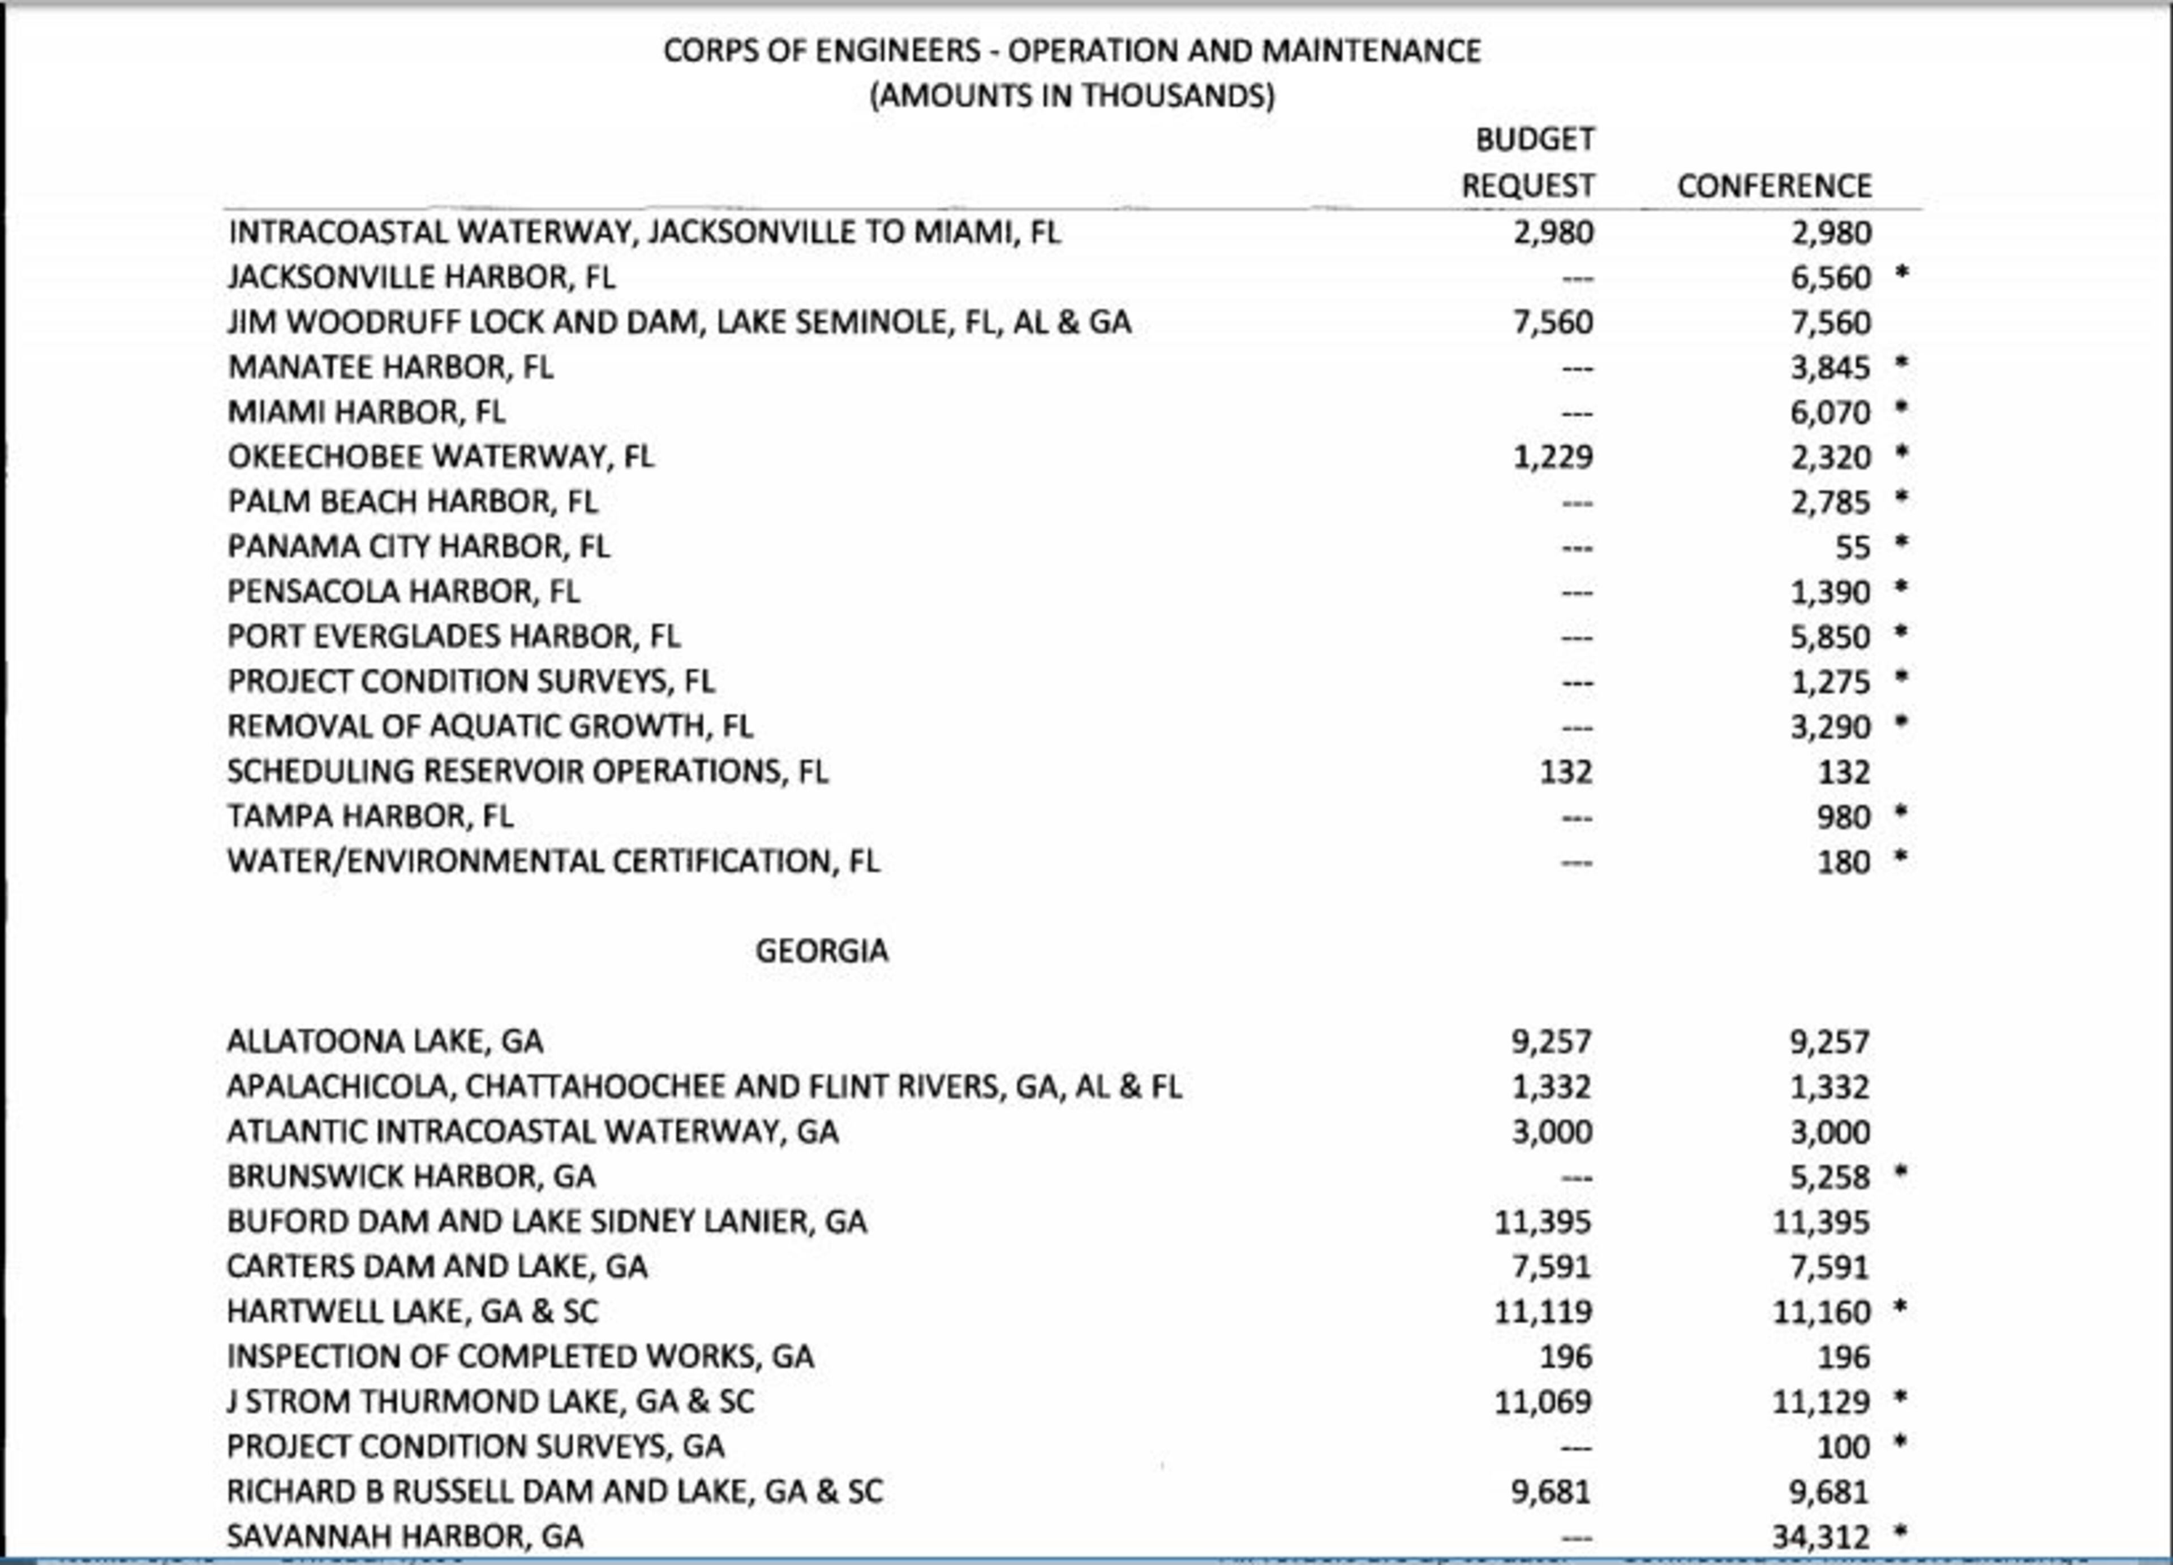Click the CORPS OF ENGINEERS title line
The image size is (2173, 1565).
click(x=1071, y=51)
